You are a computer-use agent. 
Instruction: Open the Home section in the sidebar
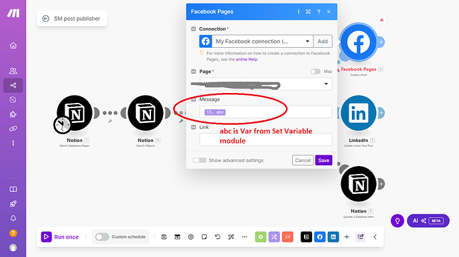(x=13, y=45)
